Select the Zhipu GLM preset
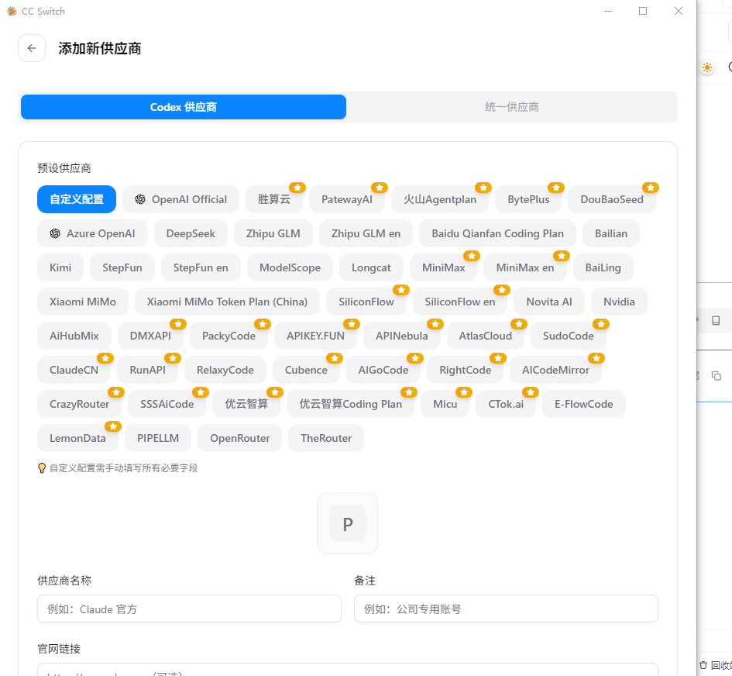The image size is (732, 676). coord(273,233)
